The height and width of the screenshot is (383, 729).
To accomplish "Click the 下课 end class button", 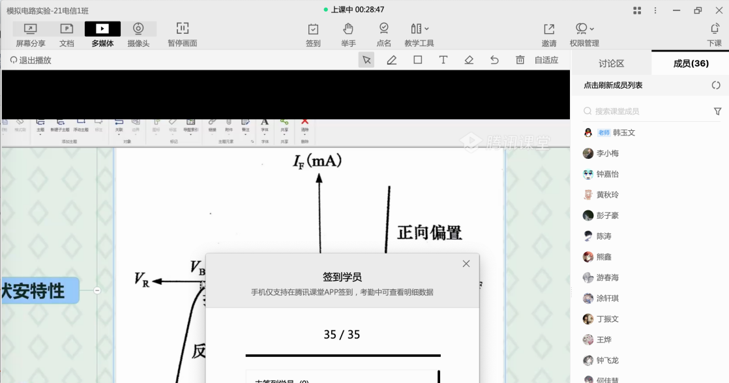I will coord(715,35).
